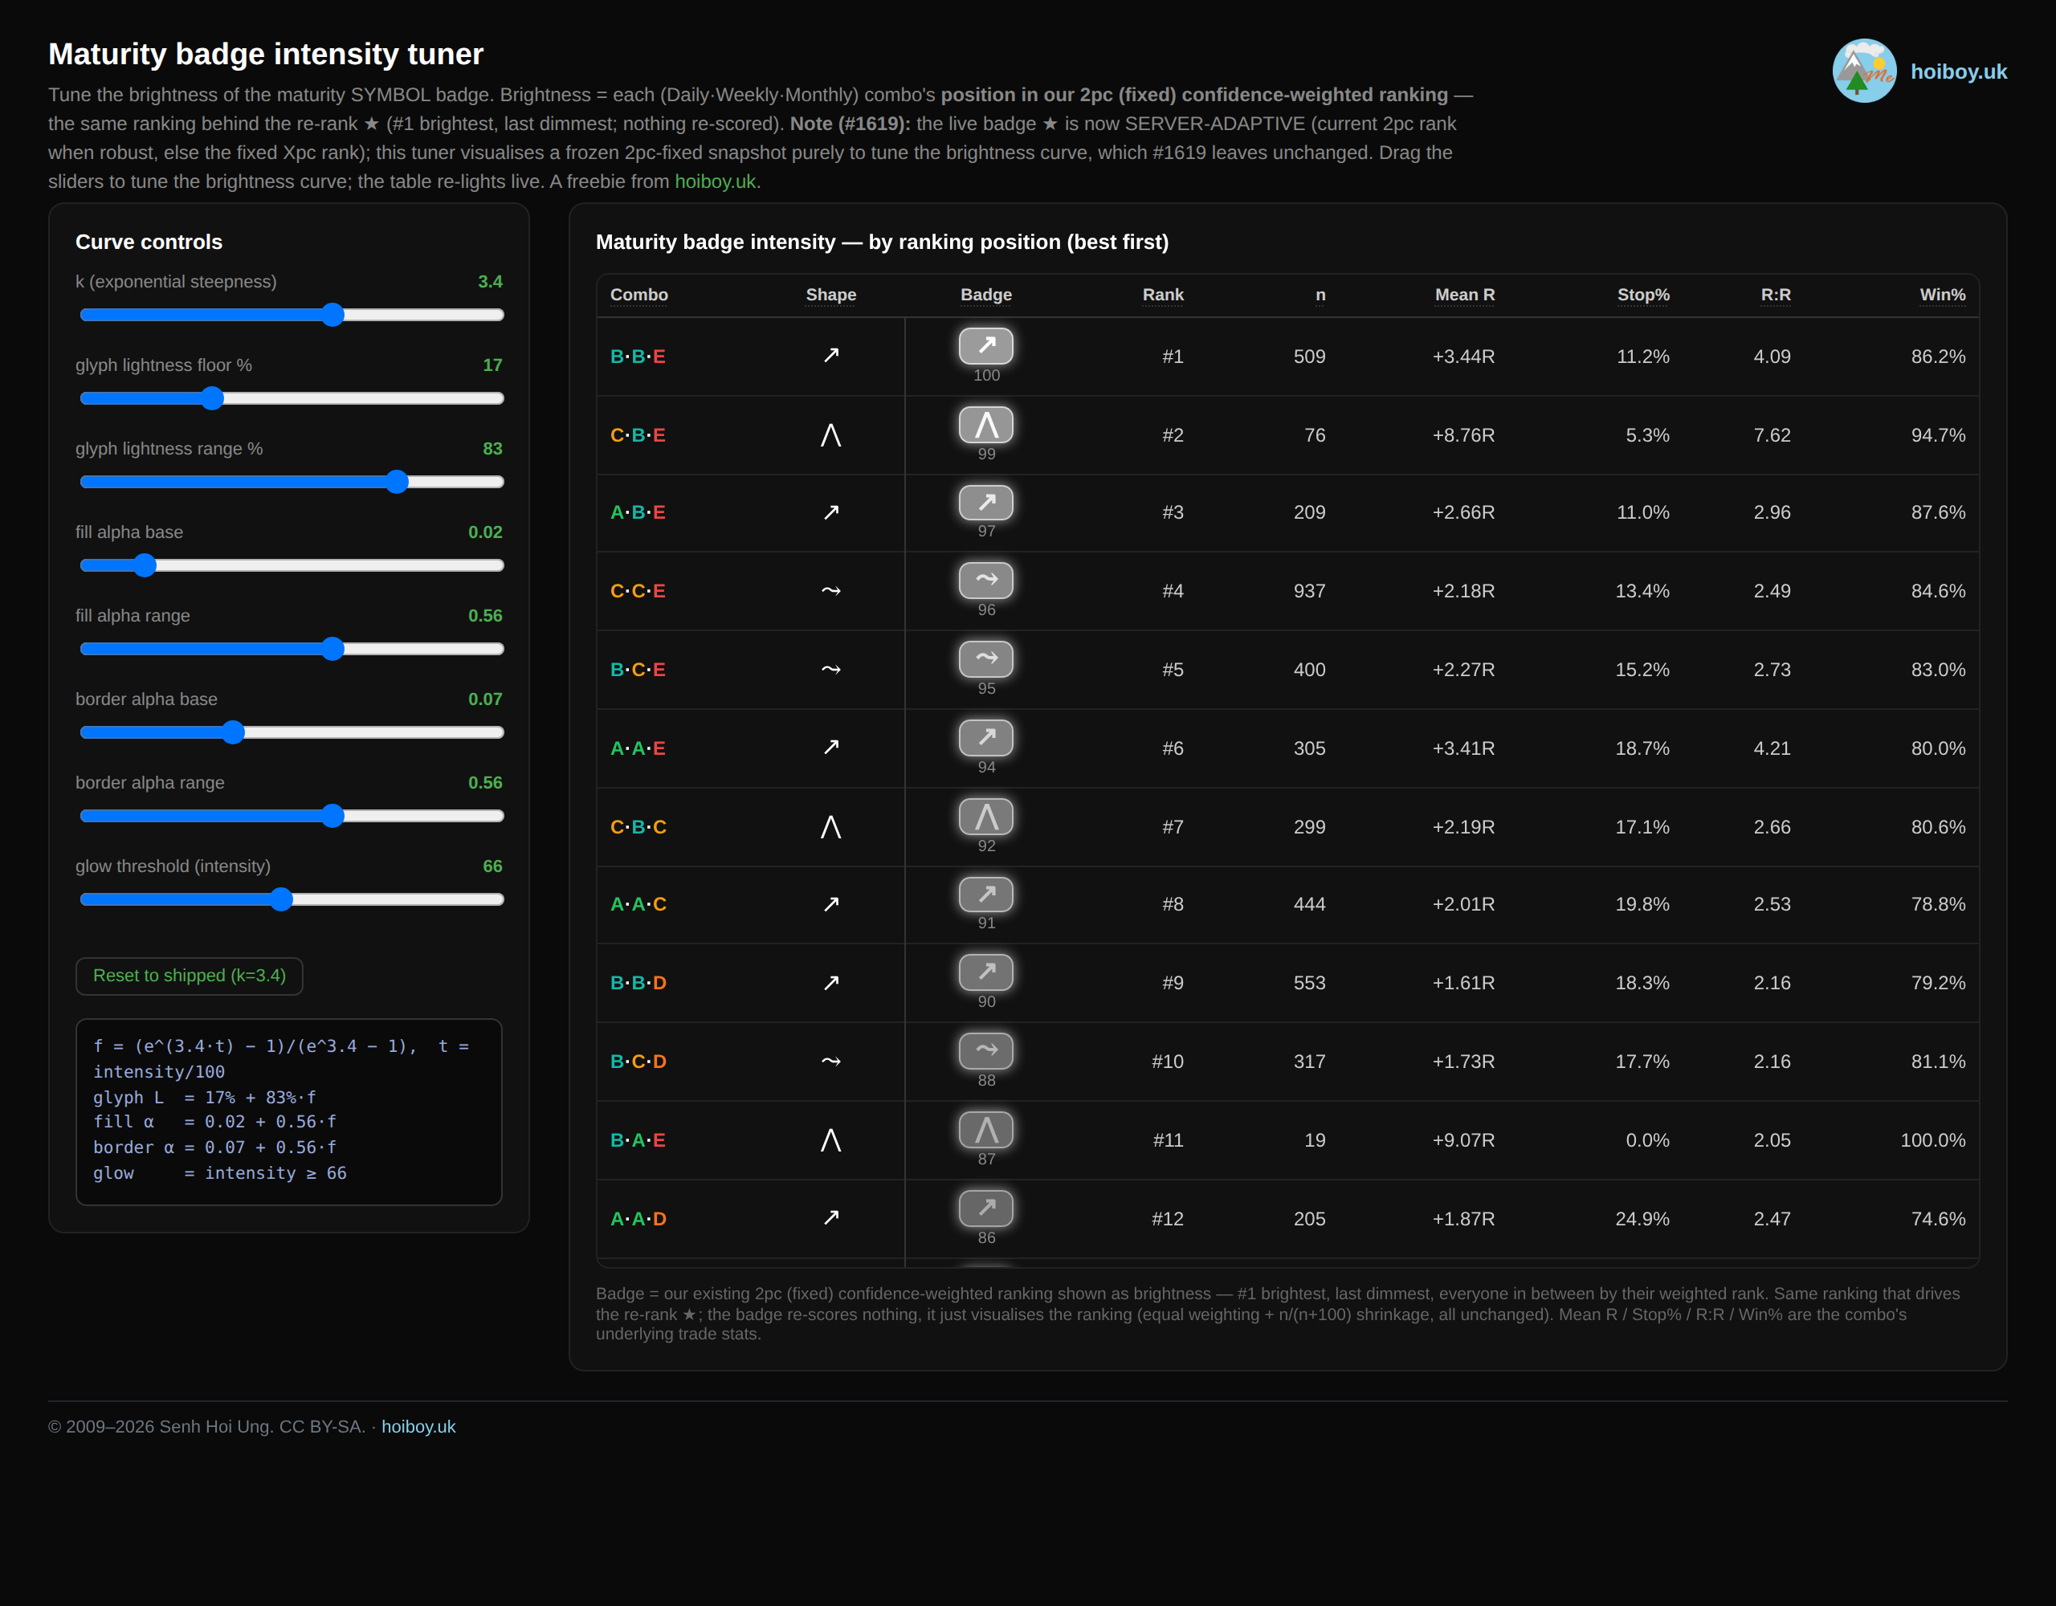Click the C·B·C badge icon showing 92

(x=985, y=816)
